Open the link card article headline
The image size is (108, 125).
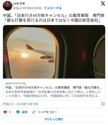click(x=54, y=87)
